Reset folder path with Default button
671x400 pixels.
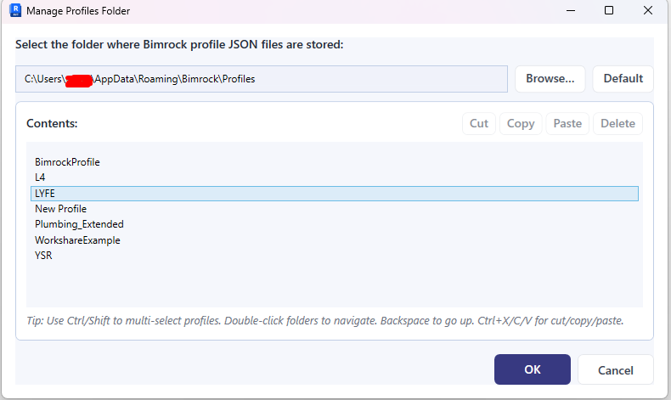(623, 79)
